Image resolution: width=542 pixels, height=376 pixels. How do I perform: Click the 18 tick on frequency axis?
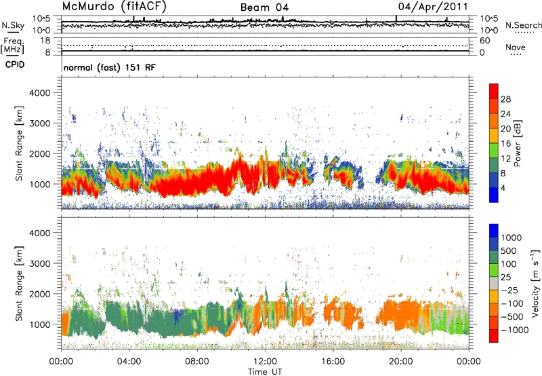pos(45,41)
